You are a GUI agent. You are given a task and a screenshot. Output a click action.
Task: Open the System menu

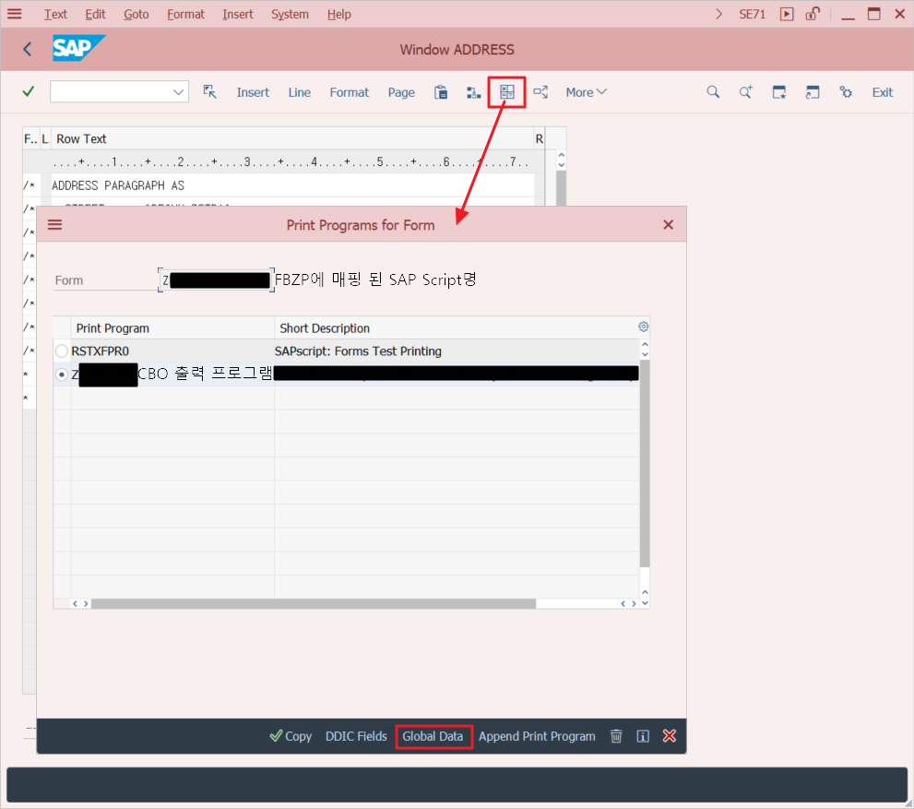(290, 14)
